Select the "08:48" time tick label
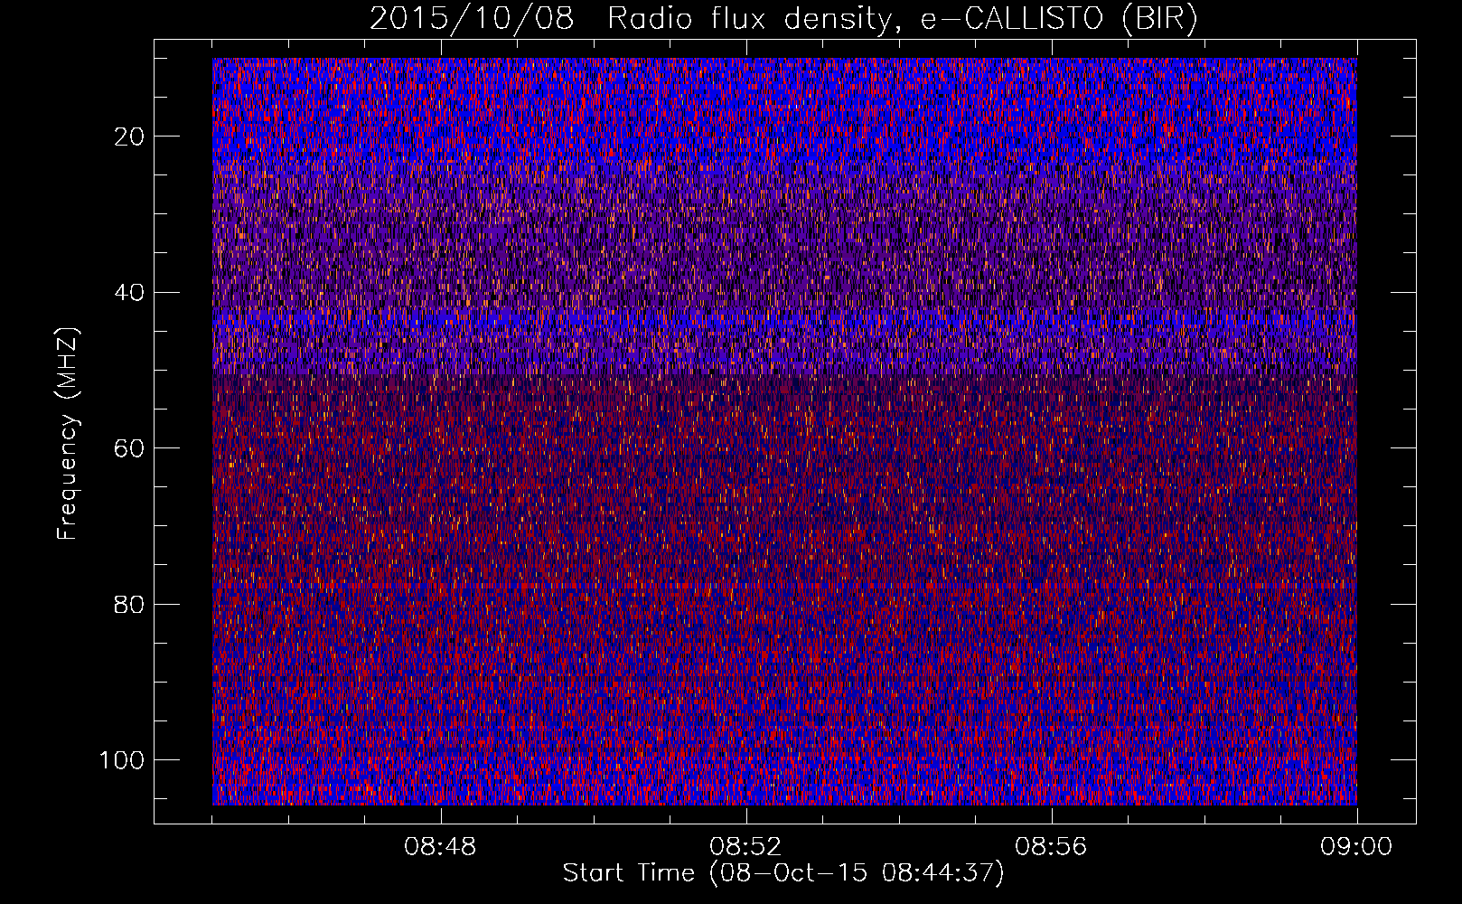 tap(440, 847)
